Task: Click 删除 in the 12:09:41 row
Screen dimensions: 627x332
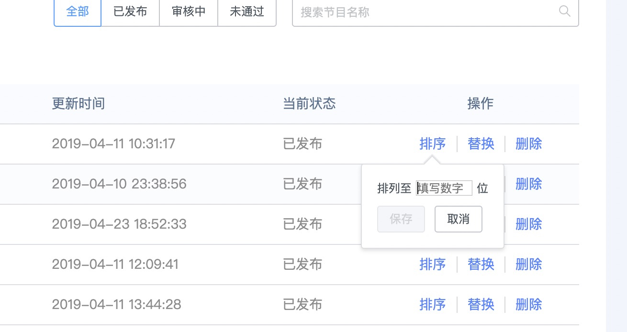Action: (529, 264)
